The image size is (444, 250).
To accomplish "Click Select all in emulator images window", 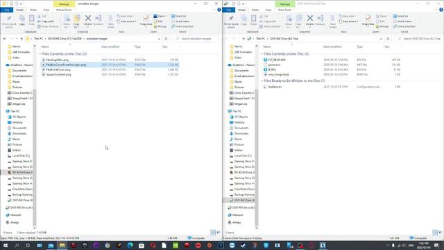I will point(179,16).
